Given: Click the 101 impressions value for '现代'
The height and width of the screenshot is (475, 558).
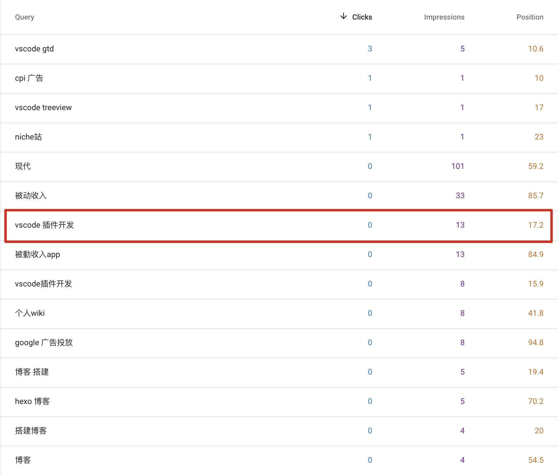Looking at the screenshot, I should (x=458, y=166).
